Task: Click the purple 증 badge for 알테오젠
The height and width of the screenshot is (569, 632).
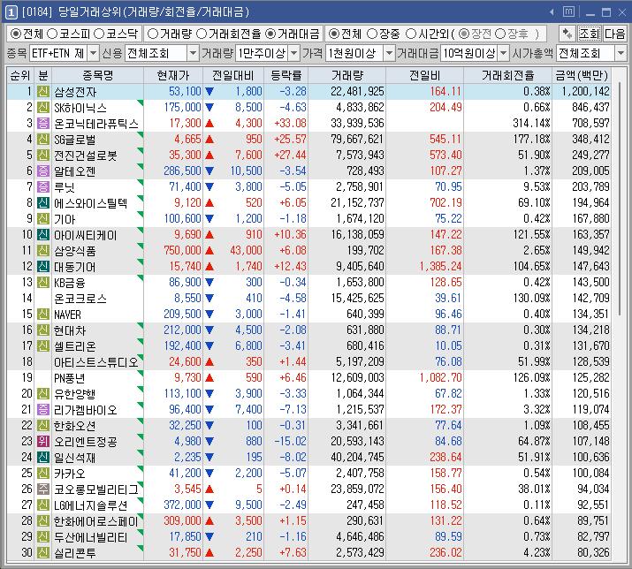Action: tap(43, 171)
